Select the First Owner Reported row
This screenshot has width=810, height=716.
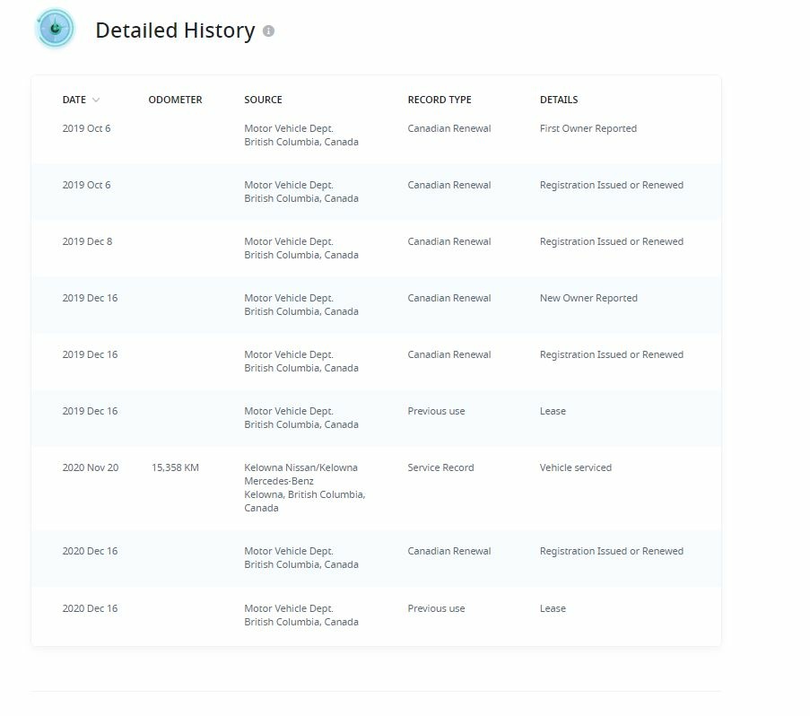tap(376, 135)
